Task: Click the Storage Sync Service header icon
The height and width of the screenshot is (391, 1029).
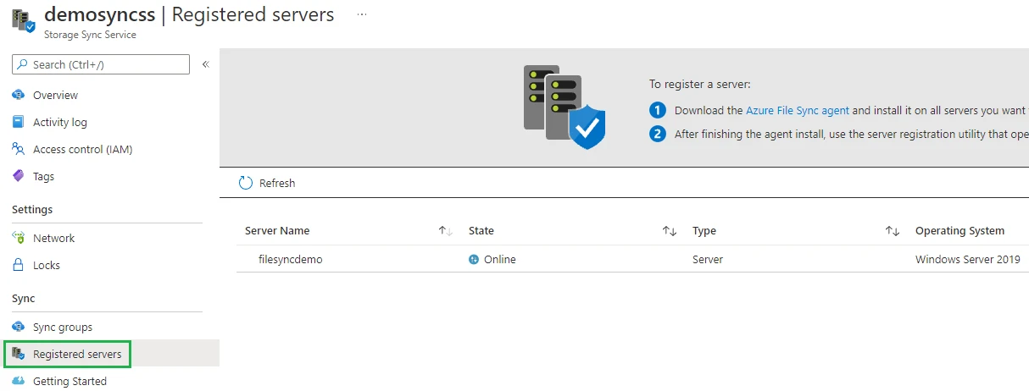Action: [x=24, y=20]
